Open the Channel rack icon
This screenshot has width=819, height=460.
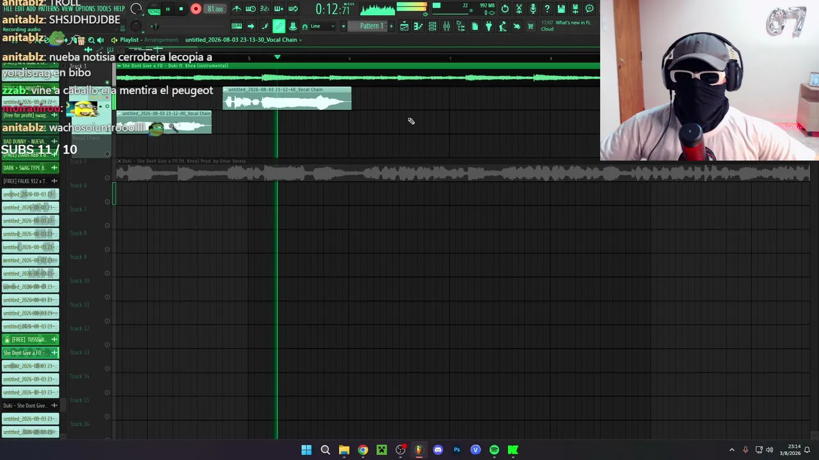[x=433, y=26]
